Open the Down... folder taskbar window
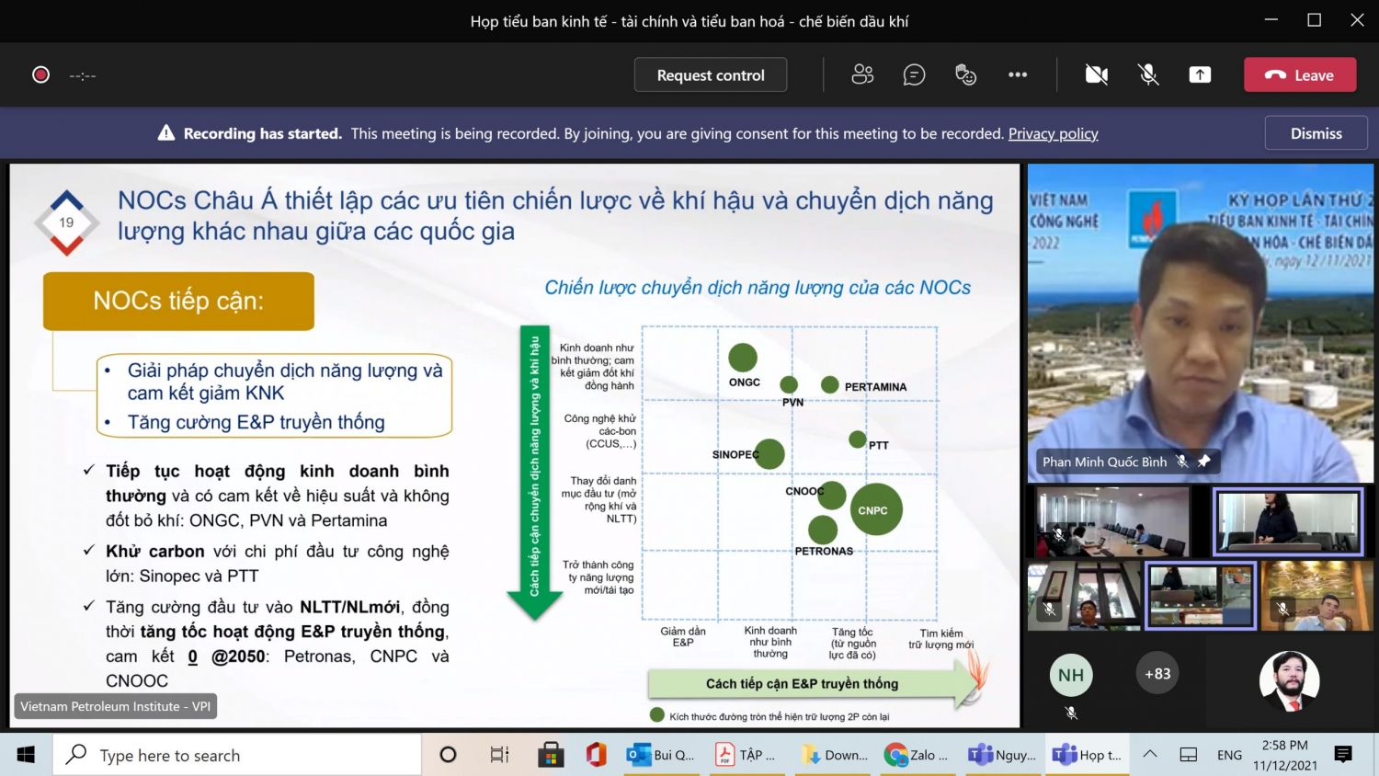1379x776 pixels. tap(836, 755)
